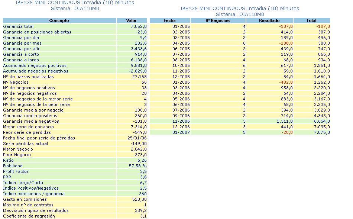Select the 2.311,0 result for 11-2006

285,121
